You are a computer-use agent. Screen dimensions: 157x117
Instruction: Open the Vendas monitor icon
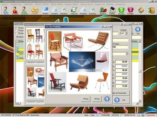(46, 10)
